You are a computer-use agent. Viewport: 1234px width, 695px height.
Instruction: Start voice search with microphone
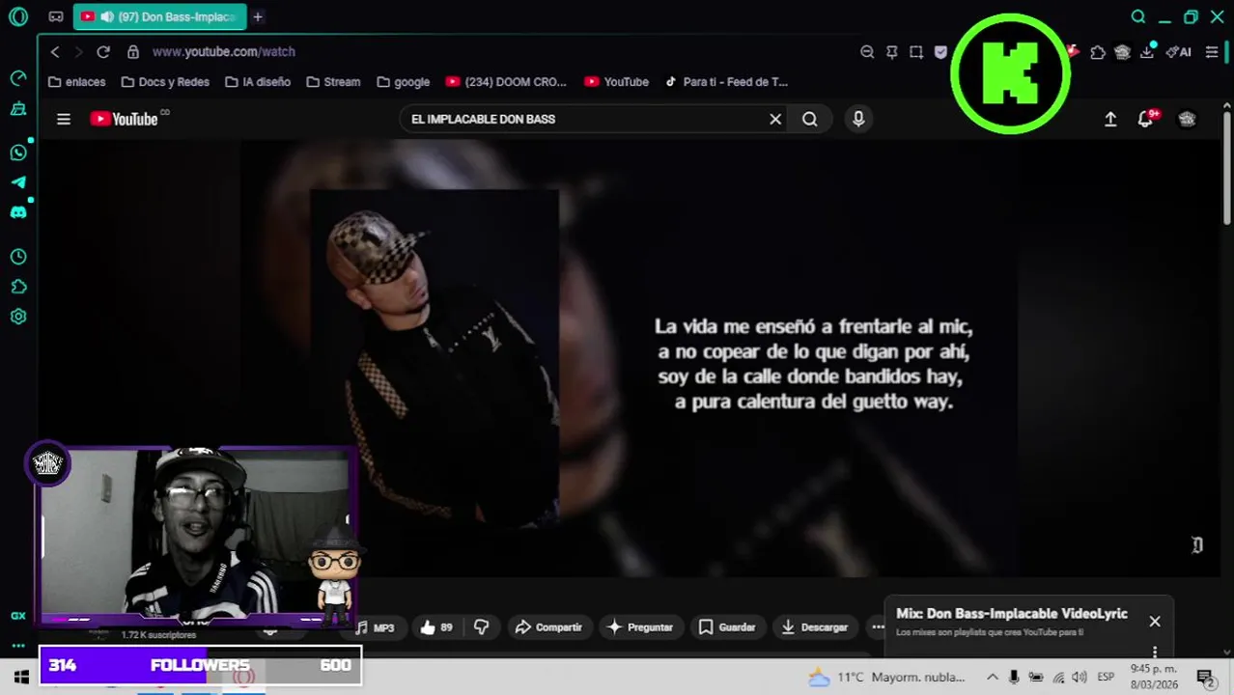858,119
